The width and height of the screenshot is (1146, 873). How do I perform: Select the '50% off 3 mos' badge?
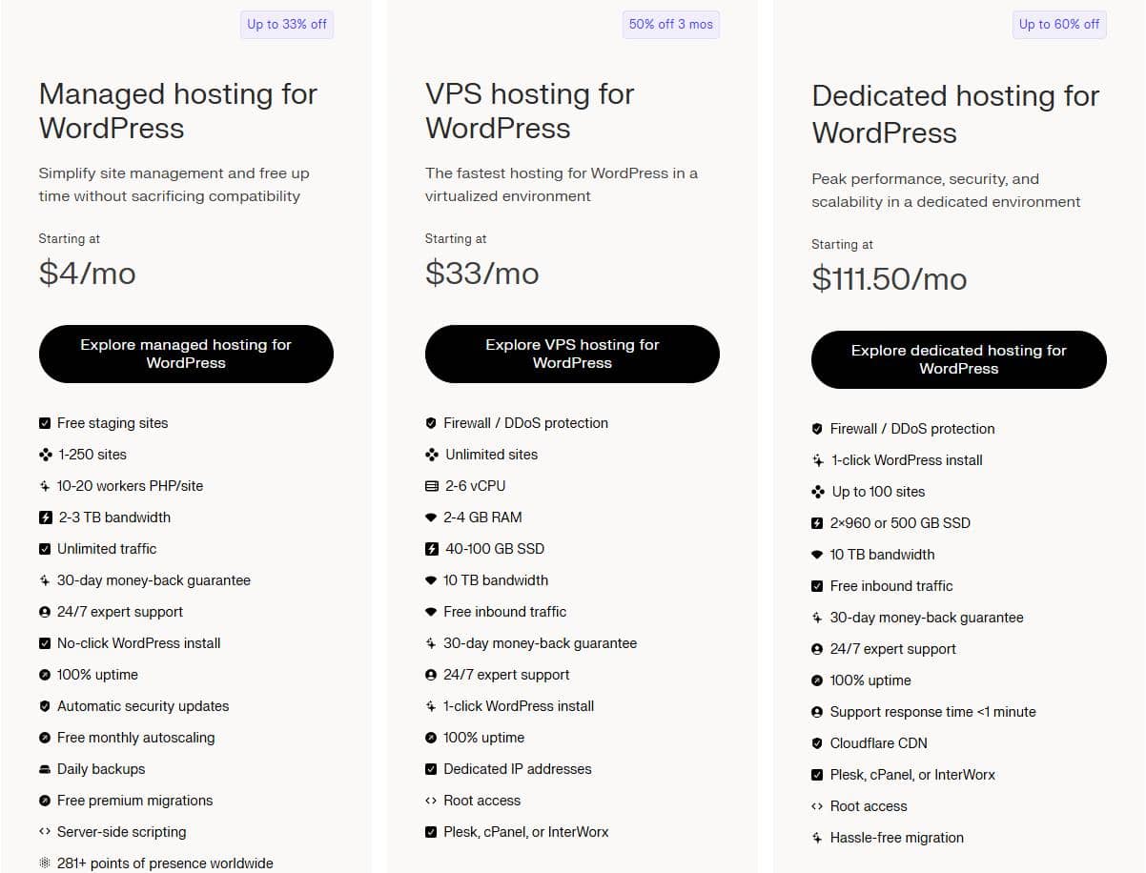pyautogui.click(x=671, y=24)
